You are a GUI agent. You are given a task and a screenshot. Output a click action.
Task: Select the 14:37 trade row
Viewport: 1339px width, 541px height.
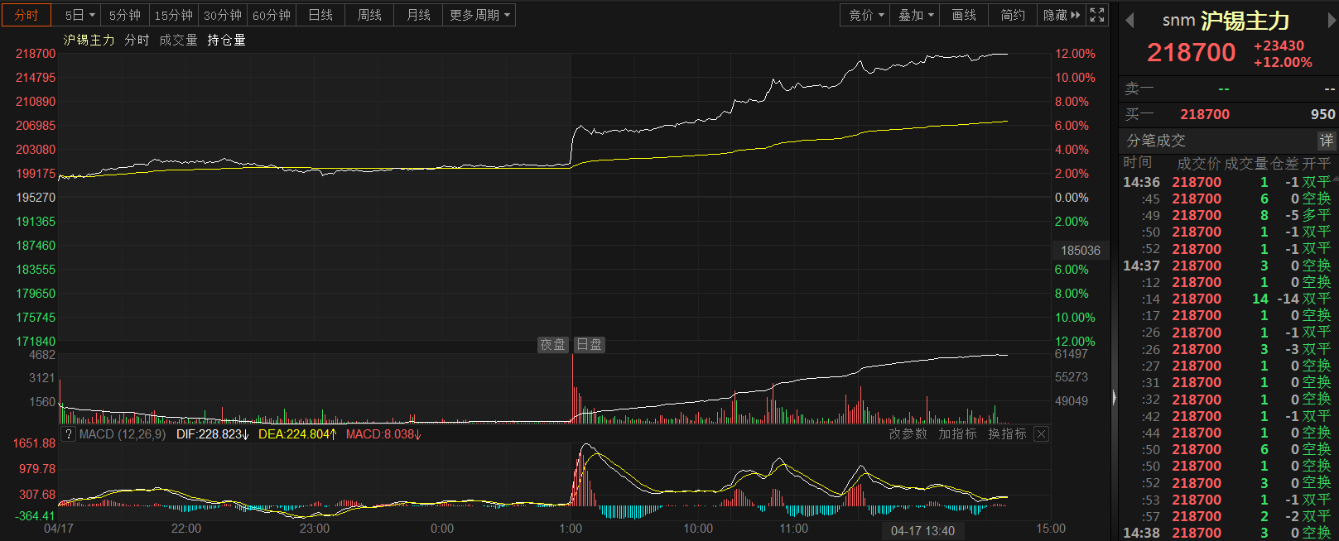point(1226,266)
